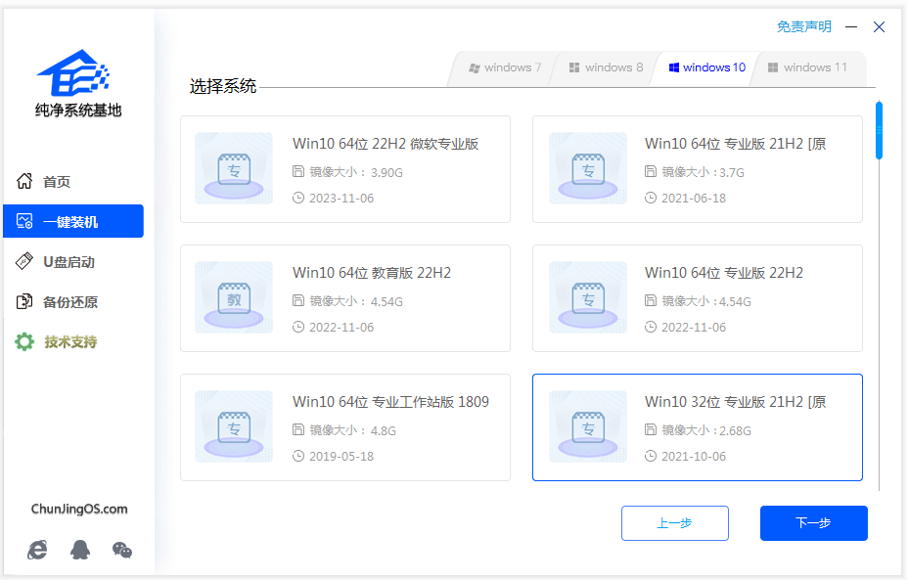Switch to the windows 11 tab
The image size is (908, 580).
(808, 68)
